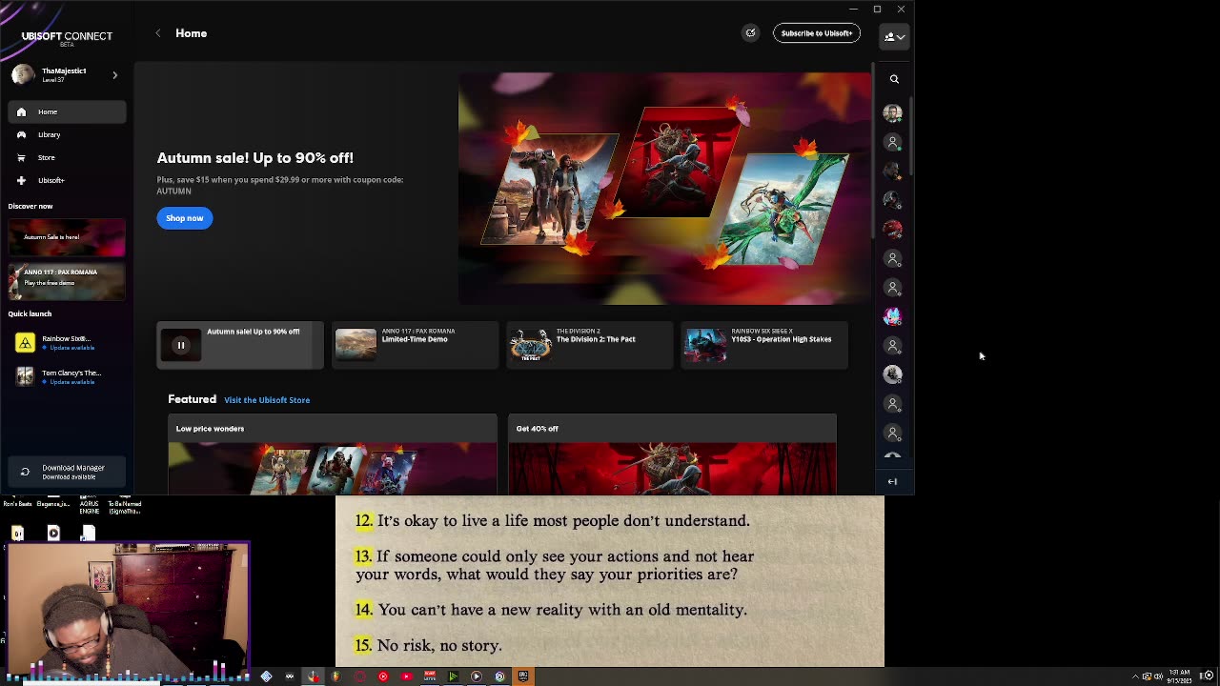The width and height of the screenshot is (1220, 686).
Task: Open the Home section in sidebar
Action: 67,111
